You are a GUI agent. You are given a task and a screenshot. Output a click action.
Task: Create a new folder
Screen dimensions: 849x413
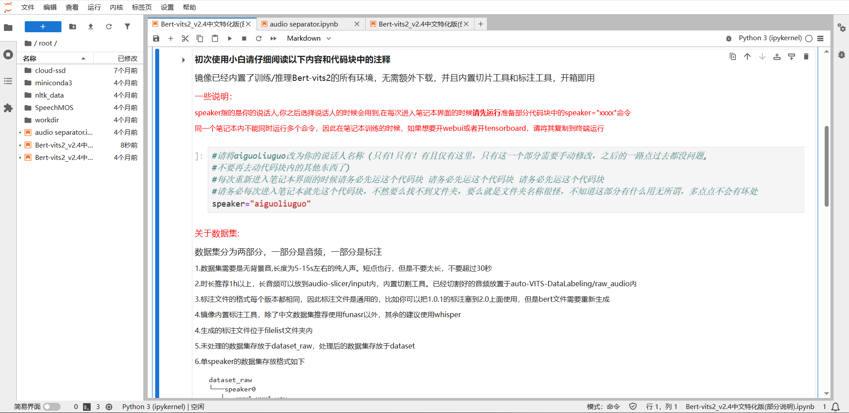click(x=73, y=27)
